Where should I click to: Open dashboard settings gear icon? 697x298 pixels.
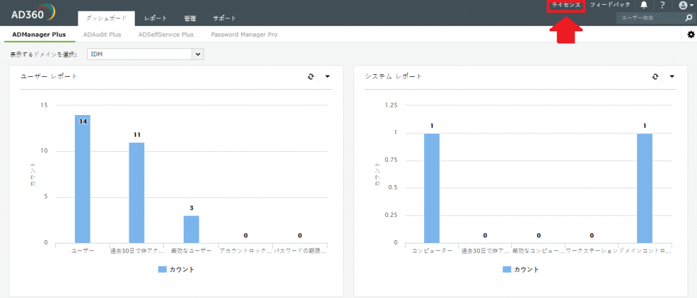[x=691, y=35]
